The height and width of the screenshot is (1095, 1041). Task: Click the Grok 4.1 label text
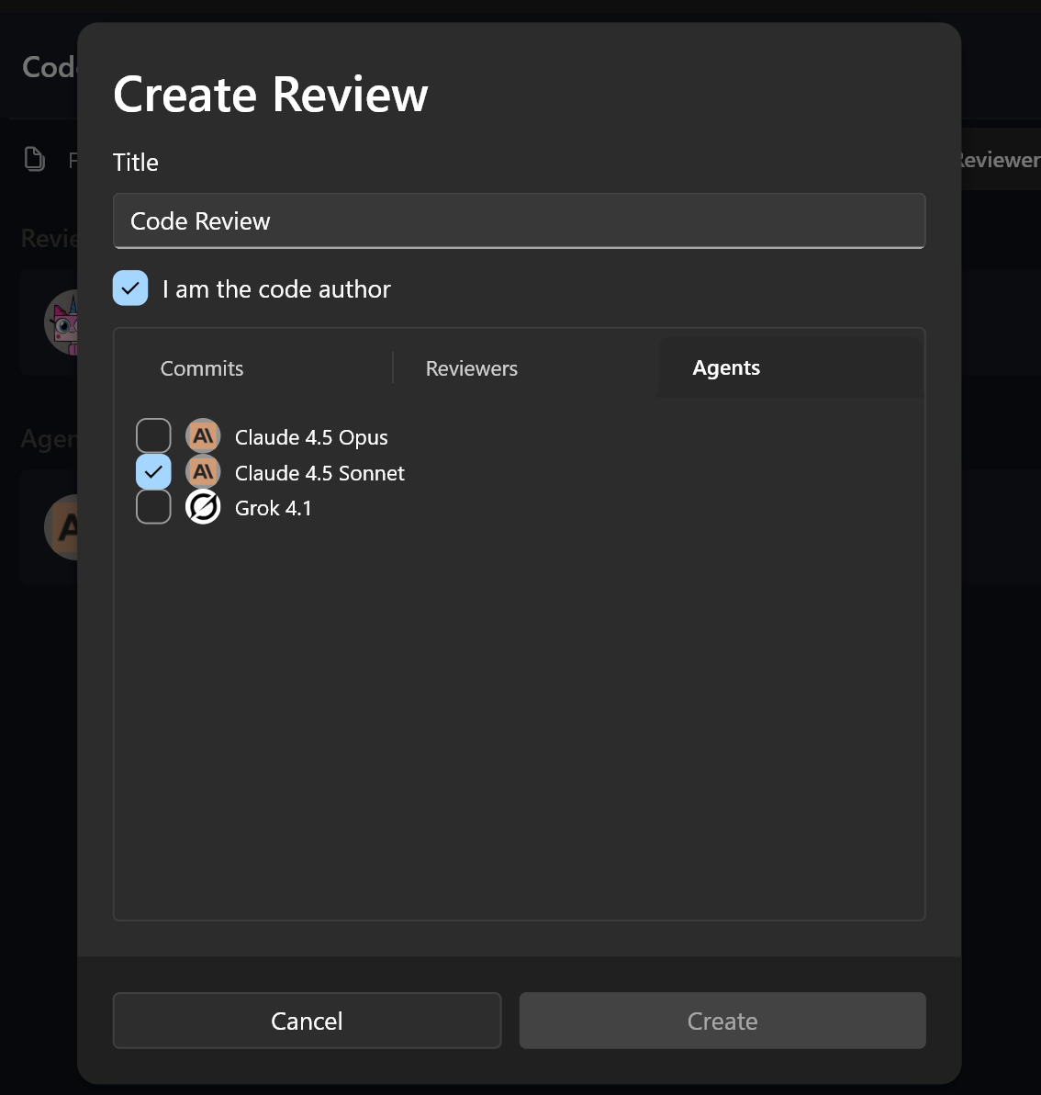point(273,507)
